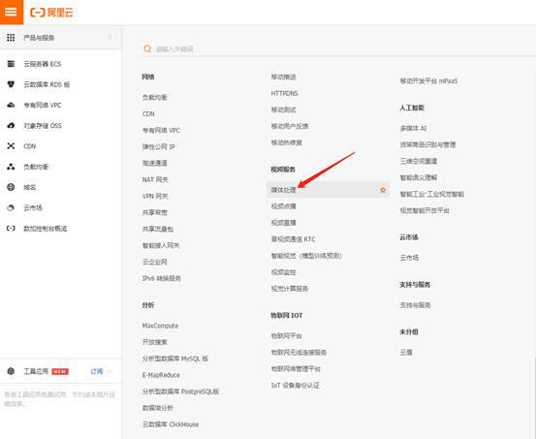Screen dimensions: 536x439
Task: Open 云企业网
Action: (154, 262)
